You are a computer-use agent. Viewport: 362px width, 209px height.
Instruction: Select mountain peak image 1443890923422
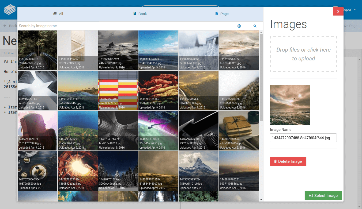[199, 171]
